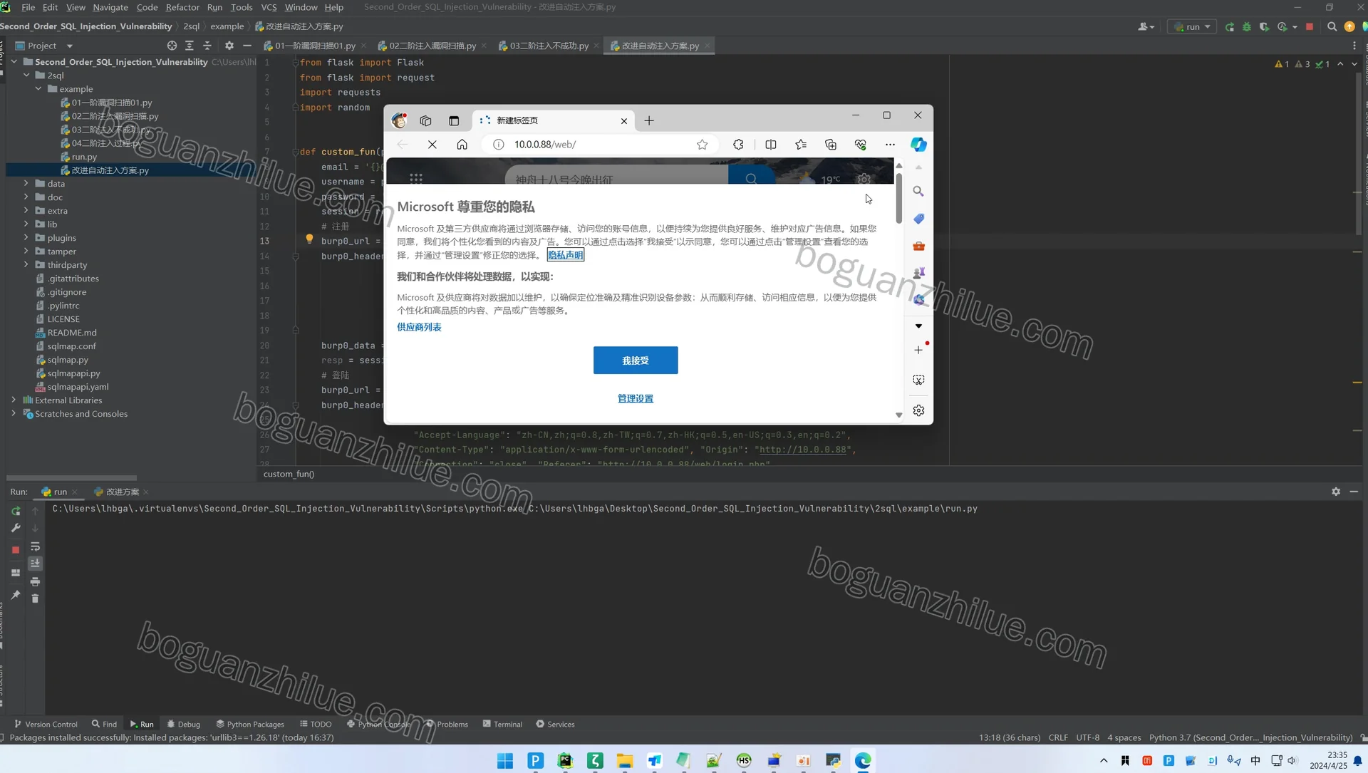
Task: Pin the Run tab
Action: pos(16,595)
